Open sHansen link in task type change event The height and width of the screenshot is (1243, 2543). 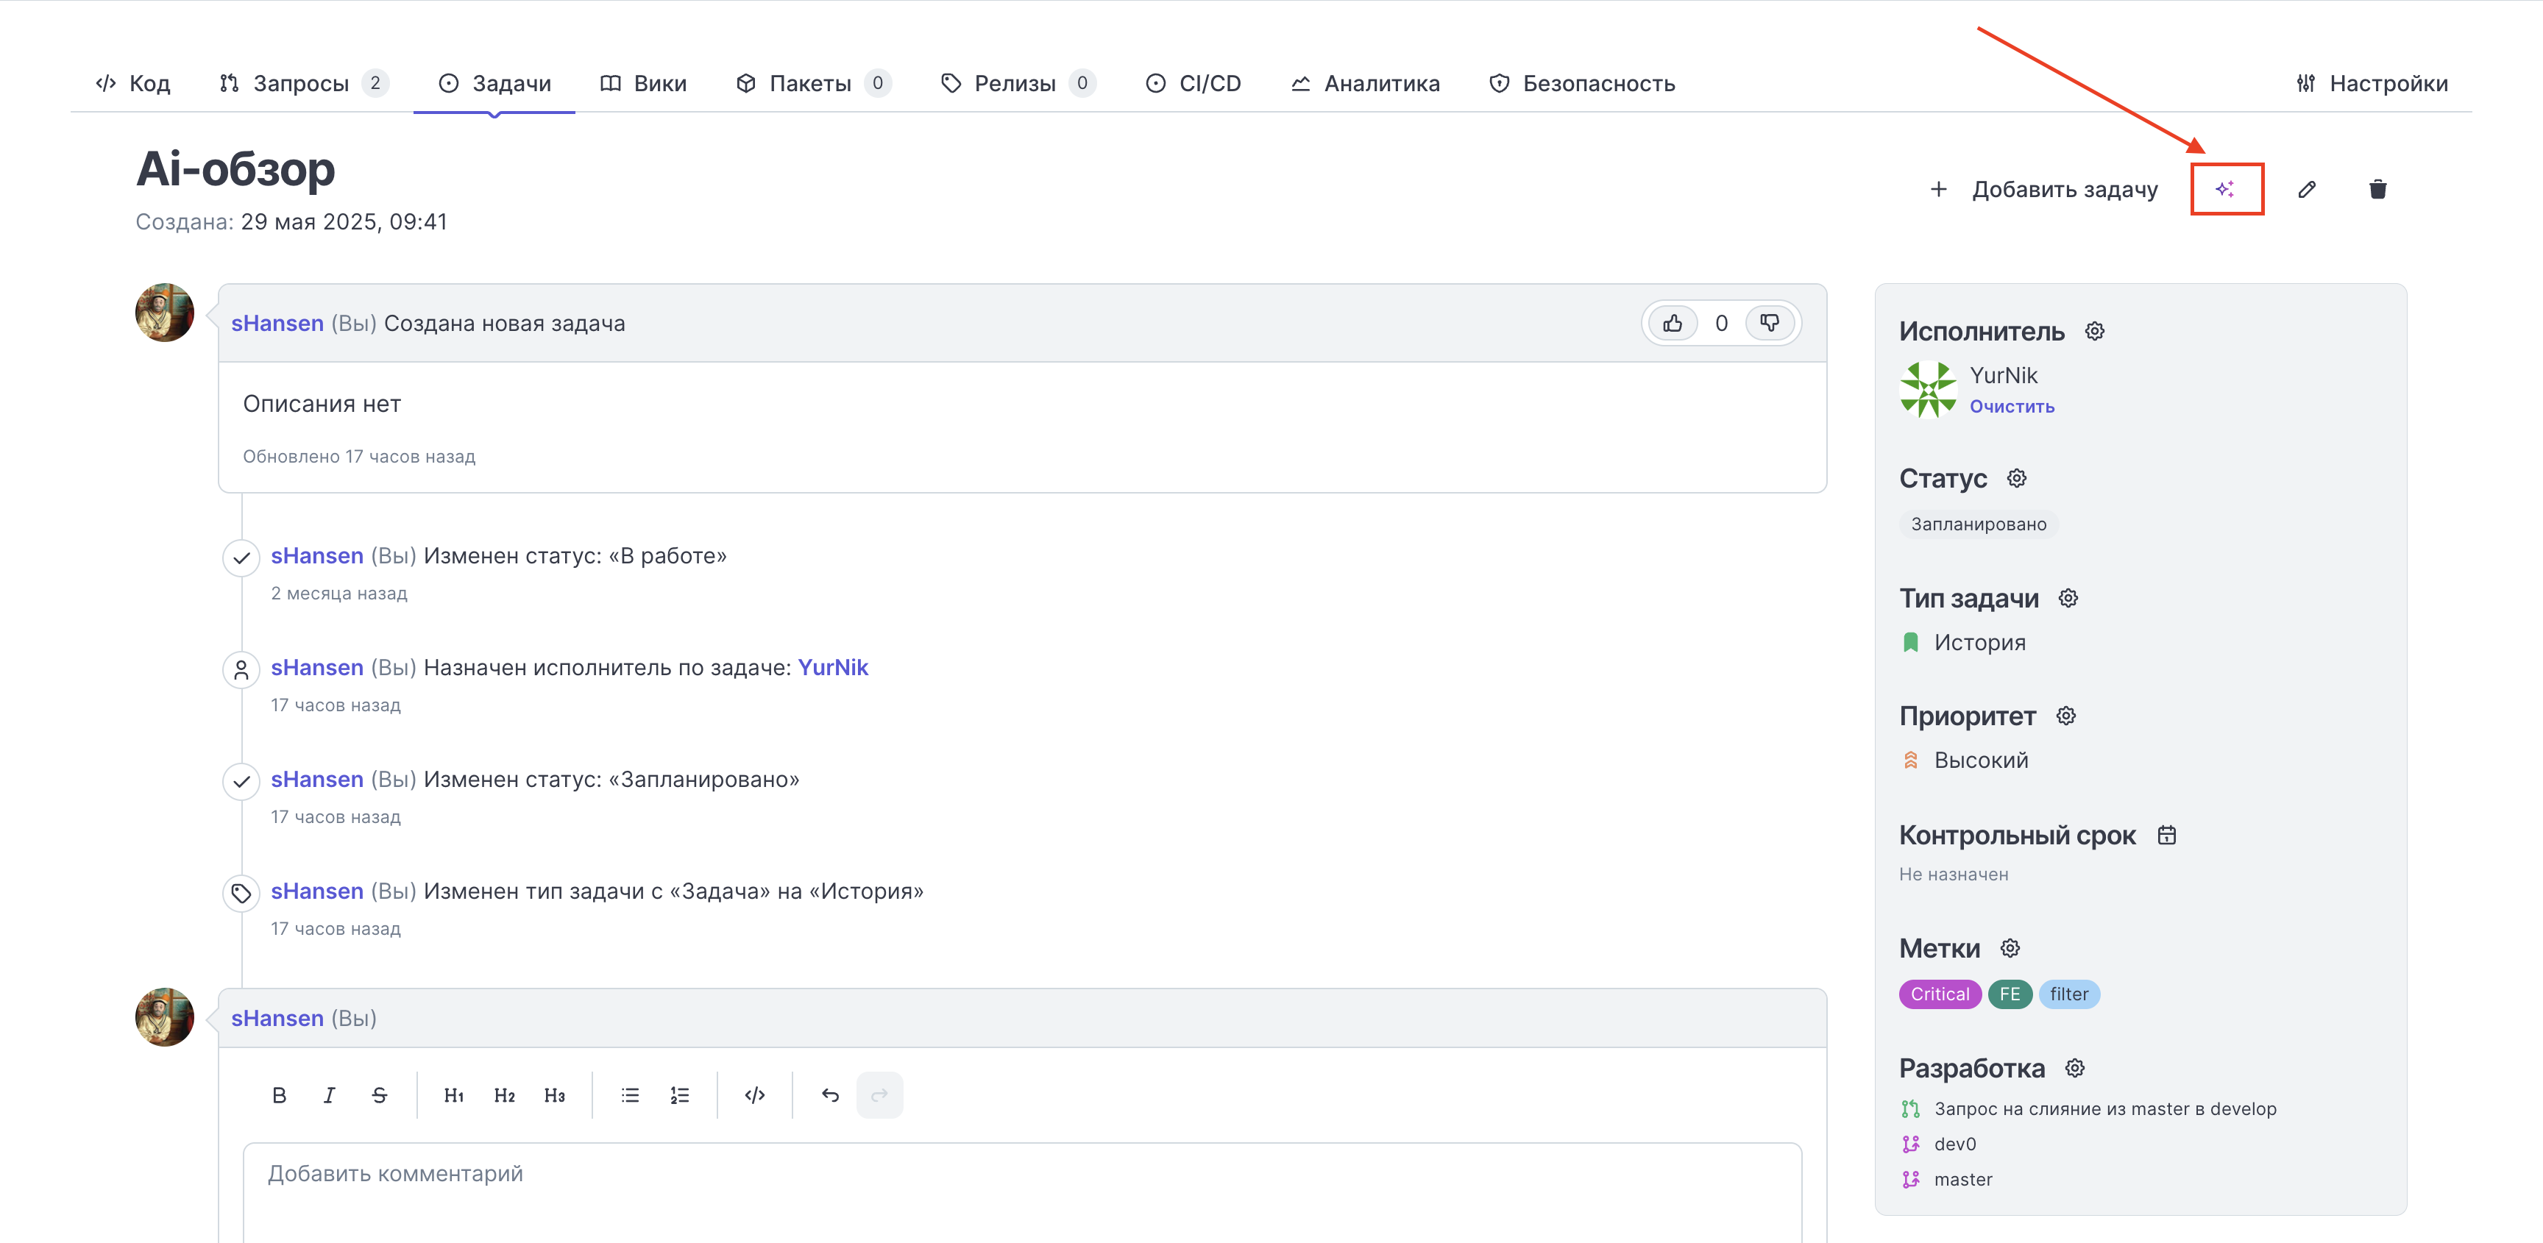(x=317, y=892)
